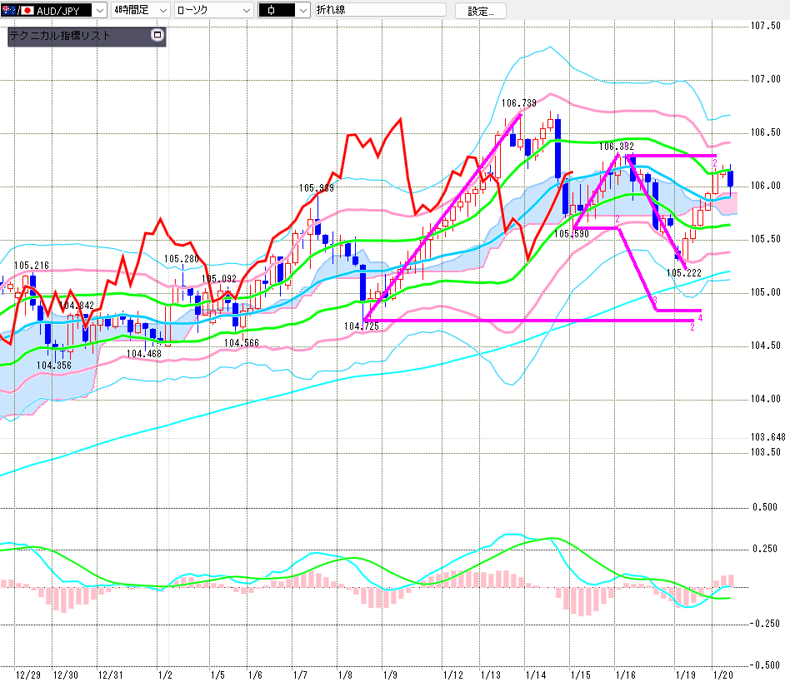This screenshot has width=790, height=682.
Task: Select the 105.590 price marker
Action: 572,234
